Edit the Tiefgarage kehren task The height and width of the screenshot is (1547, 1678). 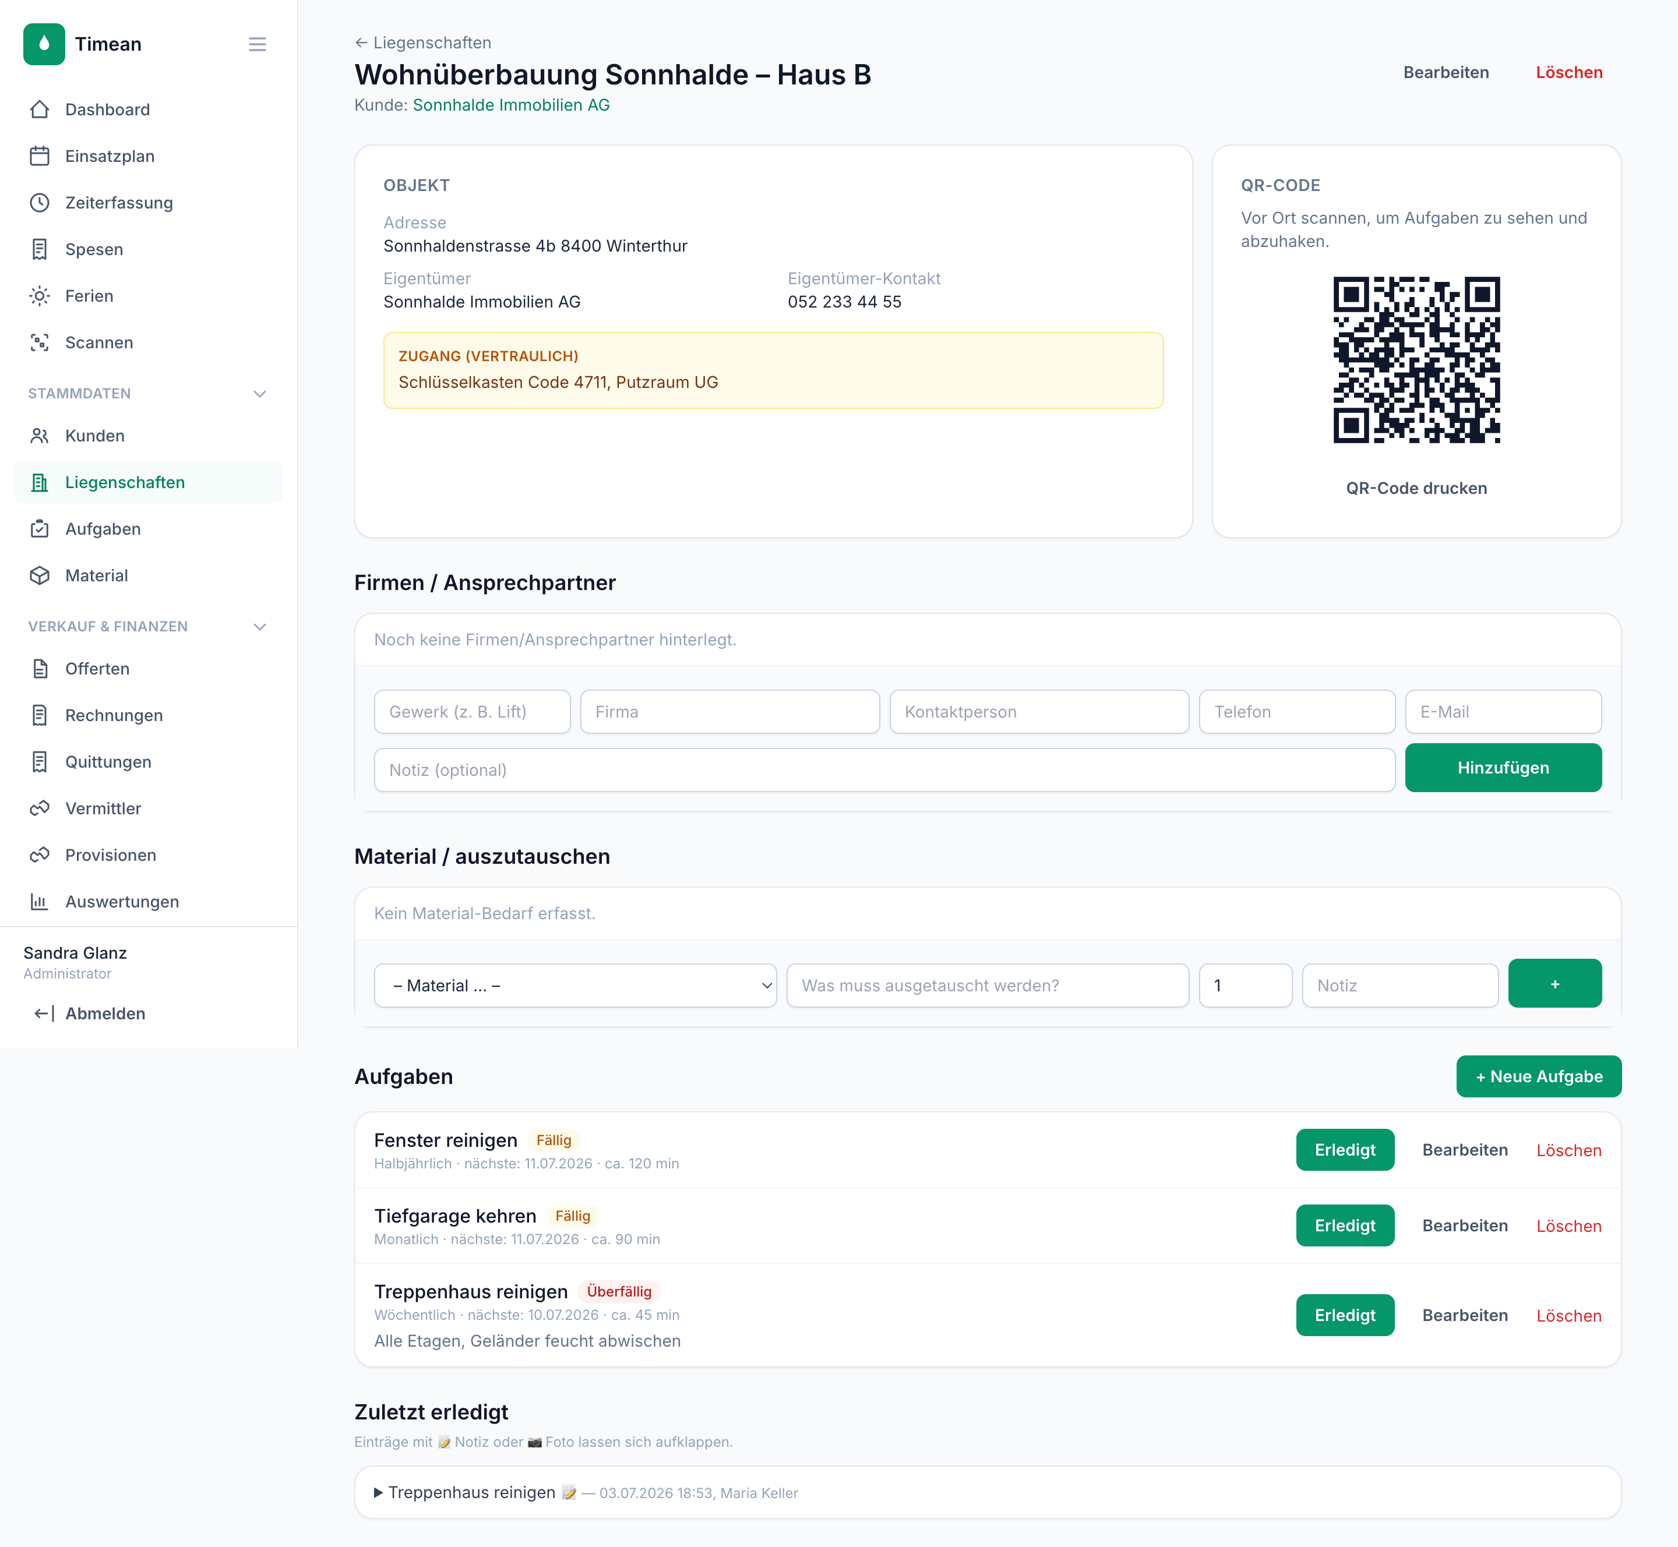[x=1465, y=1225]
